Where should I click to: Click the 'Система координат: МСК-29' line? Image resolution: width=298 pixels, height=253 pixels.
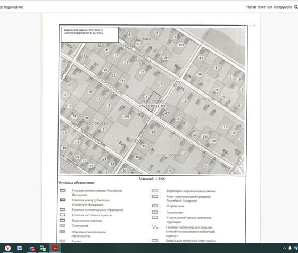(x=84, y=33)
